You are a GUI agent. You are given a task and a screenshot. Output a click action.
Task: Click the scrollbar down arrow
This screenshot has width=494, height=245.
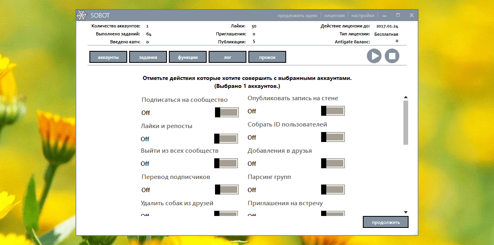pyautogui.click(x=406, y=212)
